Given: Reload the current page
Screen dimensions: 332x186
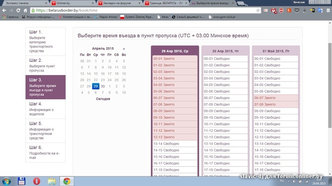Looking at the screenshot, I should [18, 10].
